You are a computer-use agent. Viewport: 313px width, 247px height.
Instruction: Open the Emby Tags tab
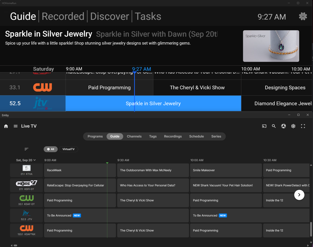point(153,136)
